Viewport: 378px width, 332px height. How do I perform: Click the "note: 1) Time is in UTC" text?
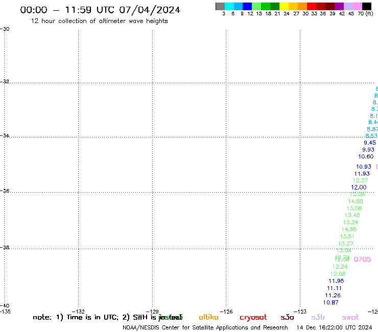point(76,317)
